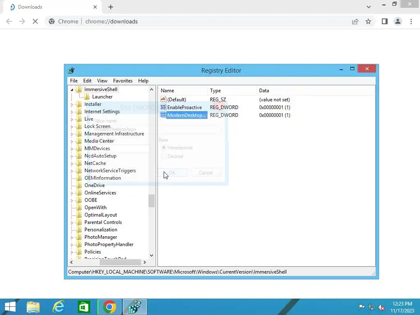Expand the Parental Controls key
Viewport: 420px width, 315px height.
pyautogui.click(x=72, y=223)
